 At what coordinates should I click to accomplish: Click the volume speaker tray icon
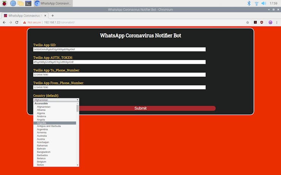264,3
